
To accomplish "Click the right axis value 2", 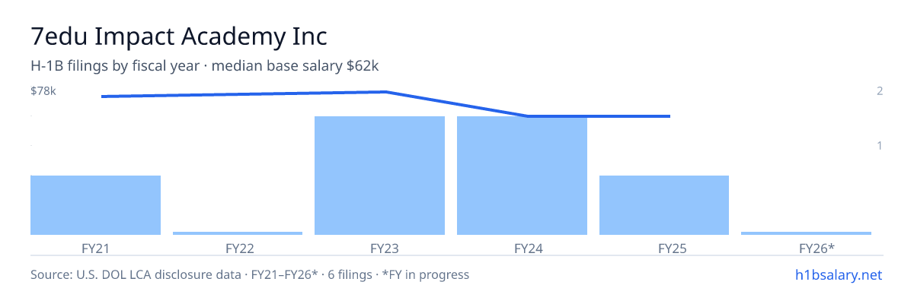I will (x=880, y=91).
